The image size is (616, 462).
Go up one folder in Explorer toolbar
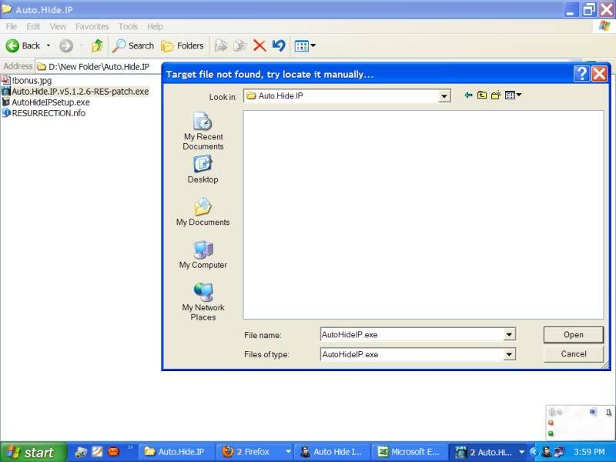(x=97, y=46)
